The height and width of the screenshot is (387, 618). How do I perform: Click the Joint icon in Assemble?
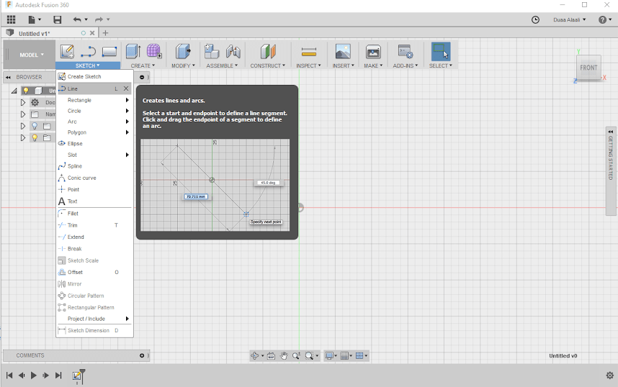[233, 52]
